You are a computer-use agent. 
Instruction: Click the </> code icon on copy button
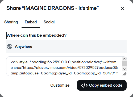click(x=84, y=85)
